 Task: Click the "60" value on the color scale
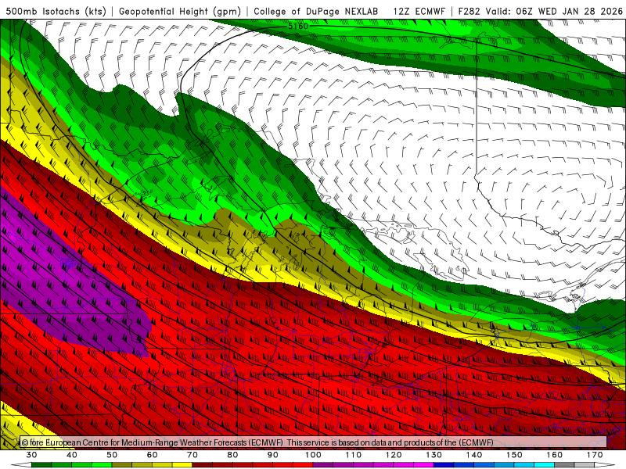152,455
